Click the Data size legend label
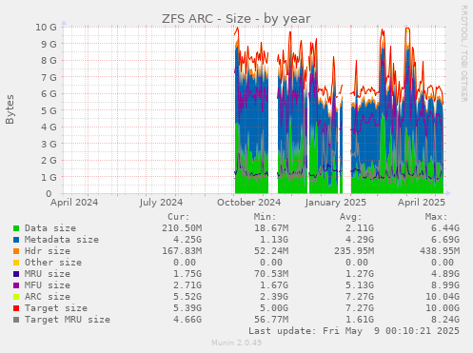This screenshot has height=353, width=473. 50,228
